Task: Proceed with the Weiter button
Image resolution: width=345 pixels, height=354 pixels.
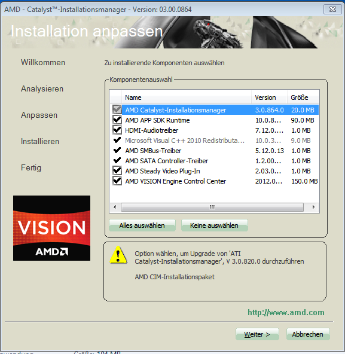Action: click(x=257, y=334)
